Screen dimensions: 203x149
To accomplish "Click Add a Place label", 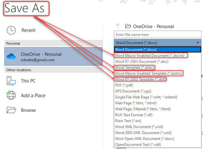I will click(x=33, y=96).
